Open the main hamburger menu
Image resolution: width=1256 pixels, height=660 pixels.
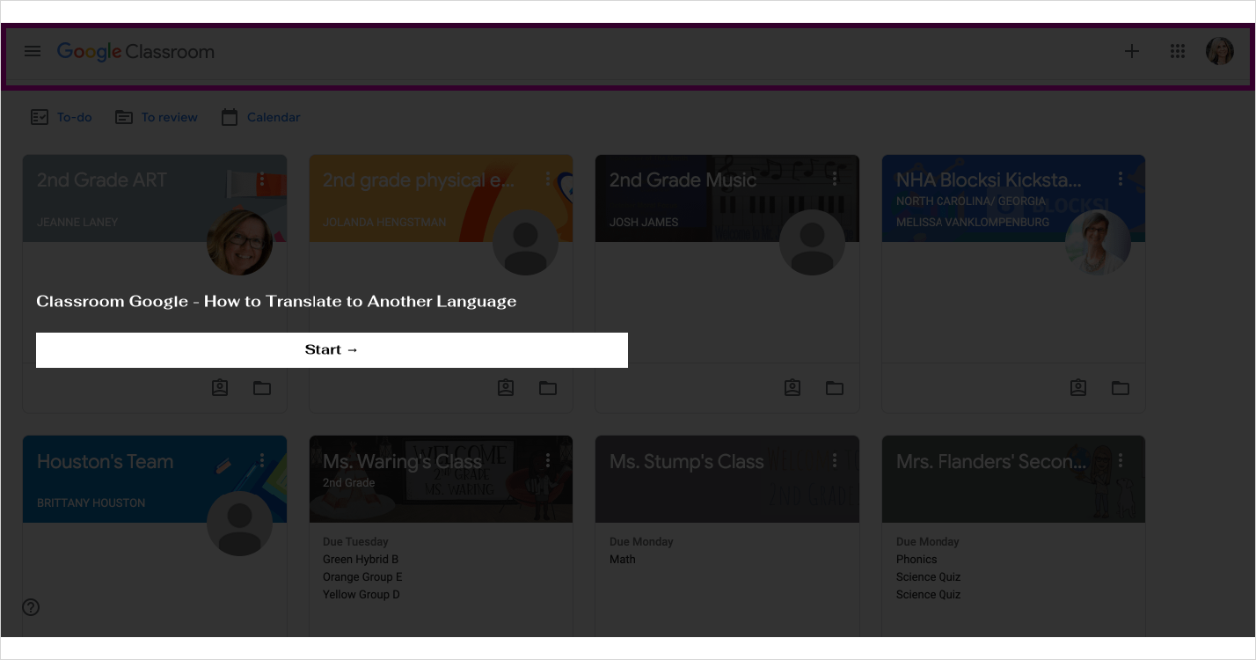click(x=33, y=51)
